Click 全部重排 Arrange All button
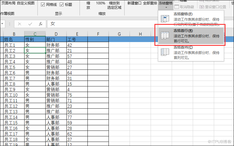 (150, 3)
